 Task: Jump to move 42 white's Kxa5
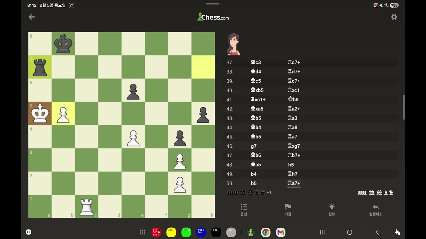coord(257,109)
